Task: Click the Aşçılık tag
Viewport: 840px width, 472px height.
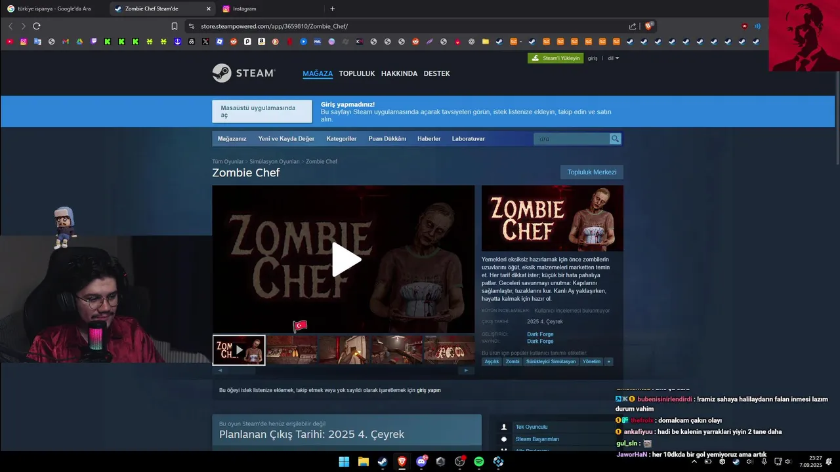Action: [x=492, y=361]
